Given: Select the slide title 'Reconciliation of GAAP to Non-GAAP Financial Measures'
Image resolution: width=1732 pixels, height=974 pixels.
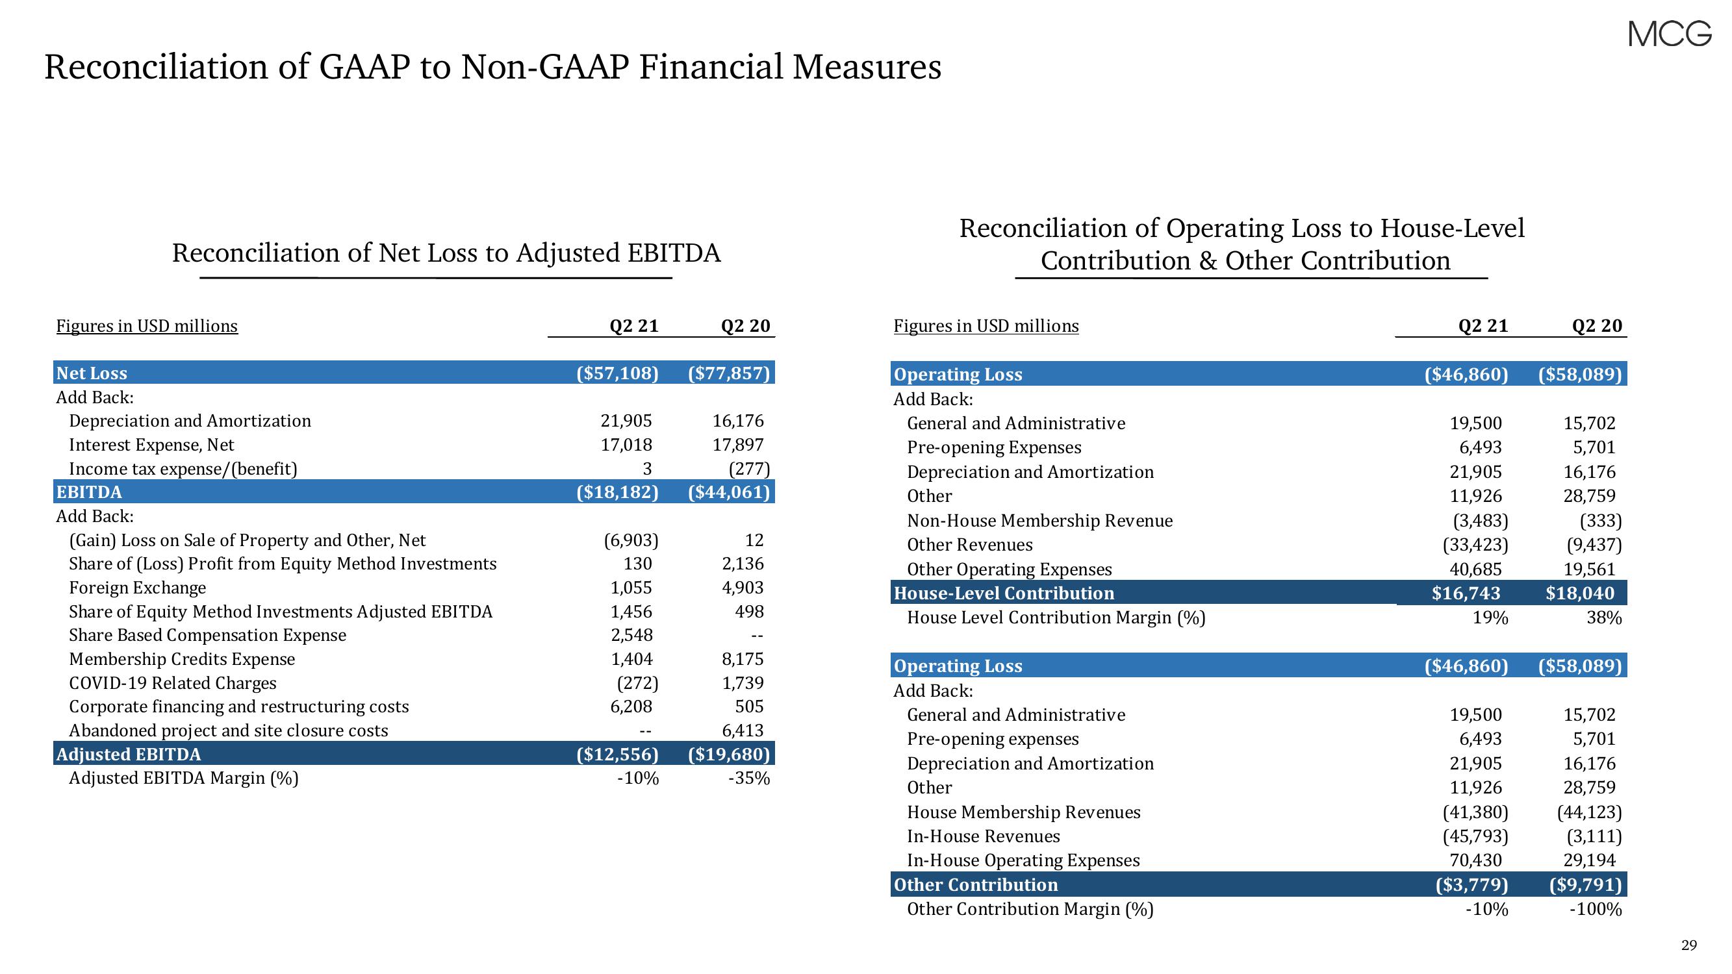Looking at the screenshot, I should pyautogui.click(x=493, y=68).
